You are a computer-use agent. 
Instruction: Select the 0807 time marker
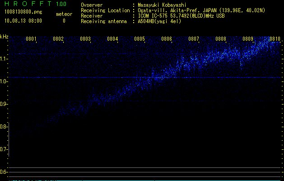[194, 39]
